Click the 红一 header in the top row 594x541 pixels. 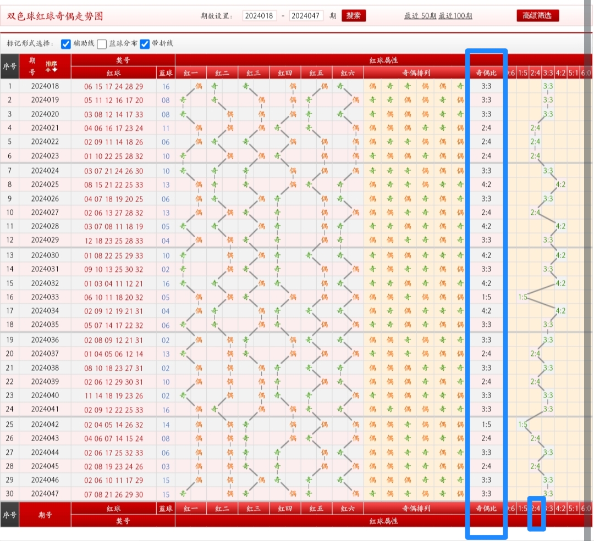click(190, 73)
